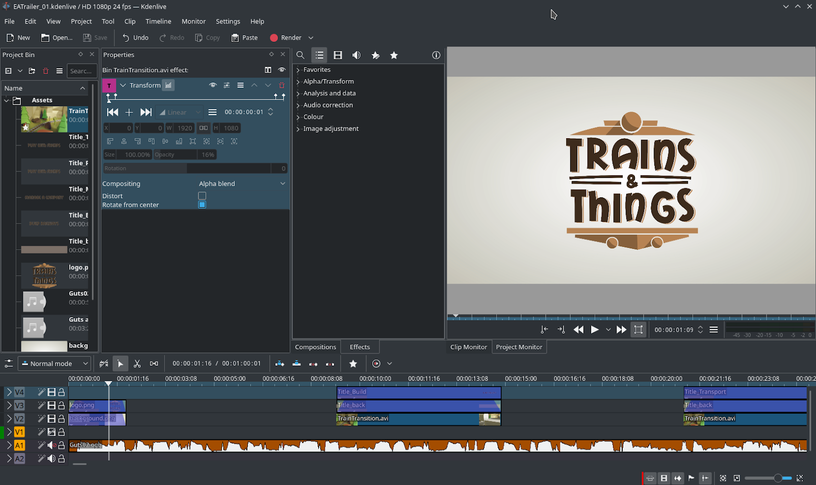The height and width of the screenshot is (485, 816).
Task: Open the Timeline menu
Action: point(158,21)
